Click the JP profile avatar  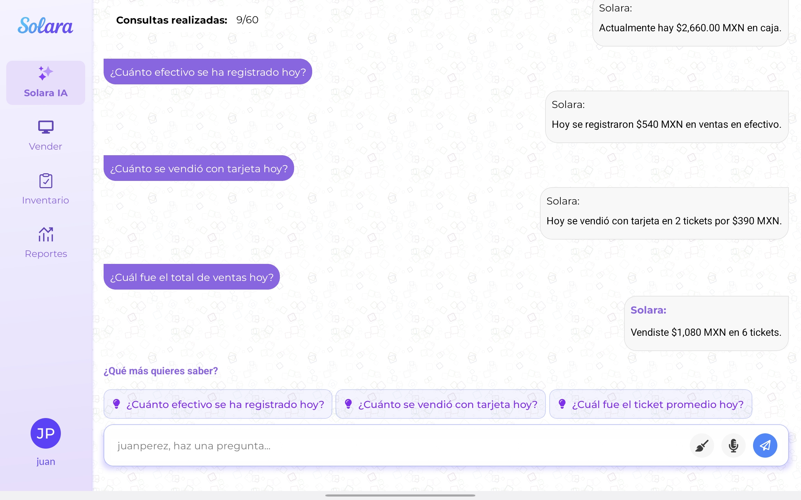click(x=46, y=433)
